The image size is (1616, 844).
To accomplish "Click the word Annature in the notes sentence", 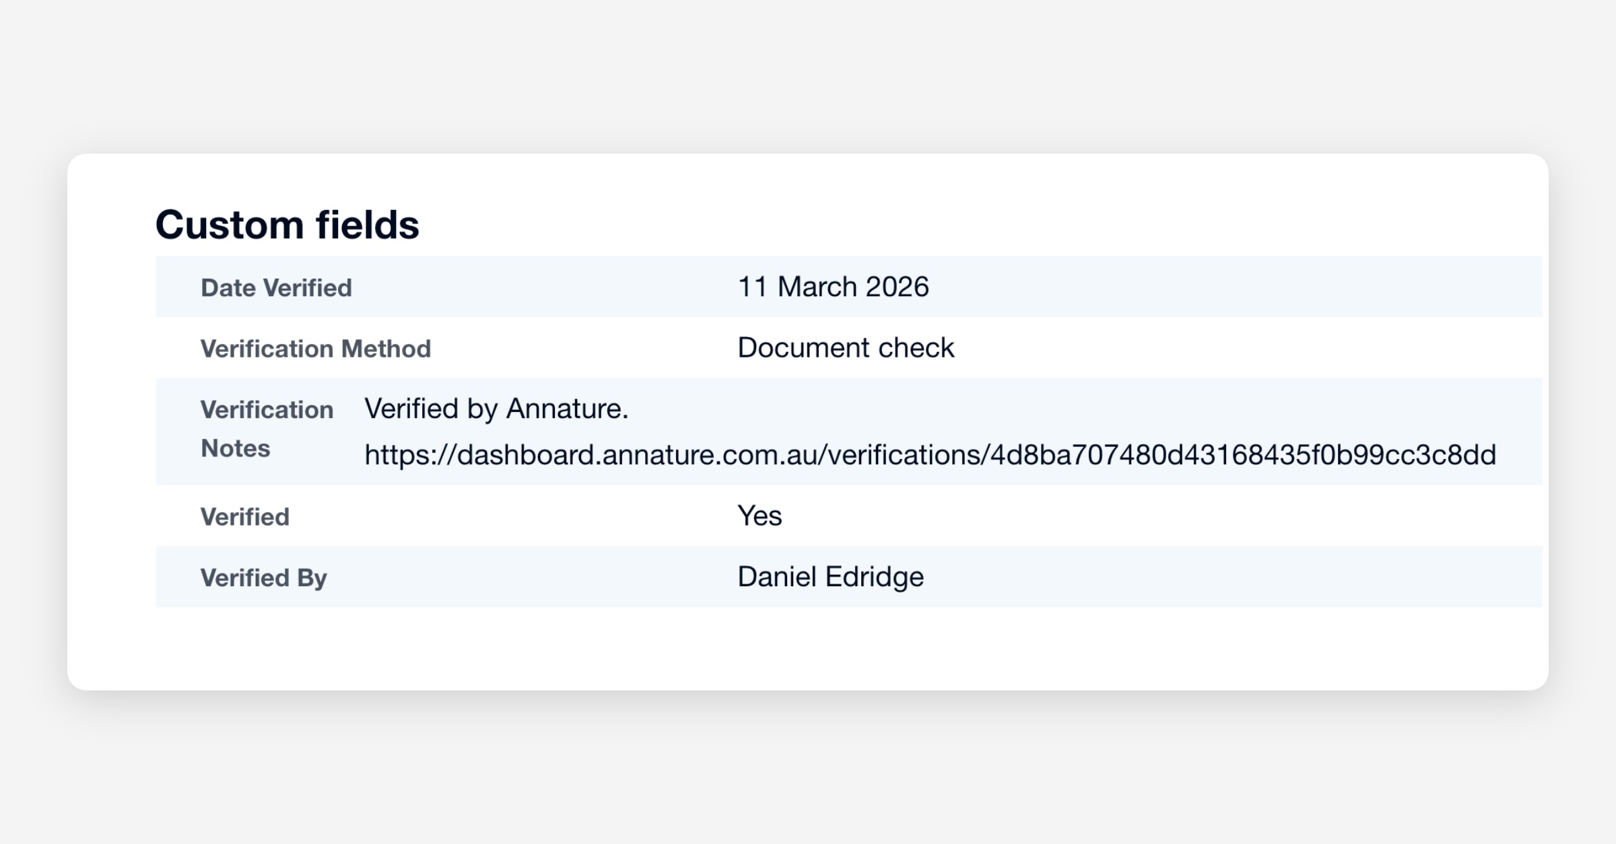I will (567, 409).
